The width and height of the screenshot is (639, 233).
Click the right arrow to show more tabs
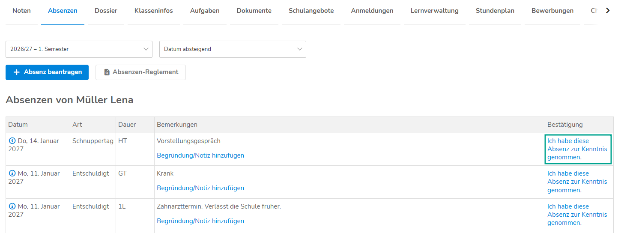click(x=607, y=11)
